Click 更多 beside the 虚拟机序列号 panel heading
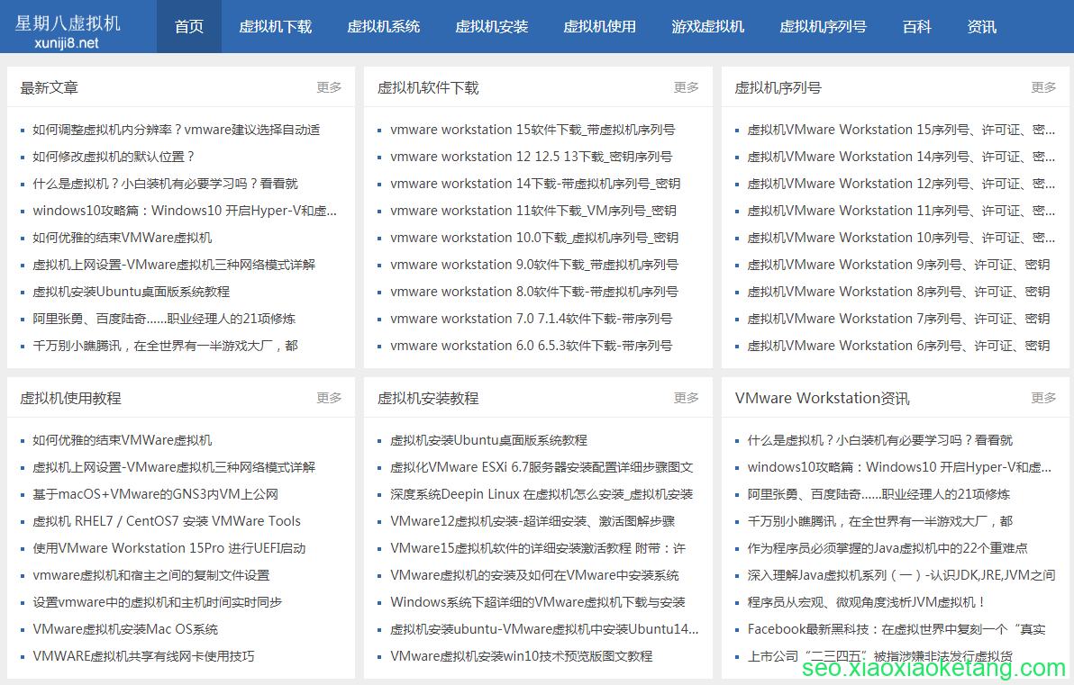This screenshot has height=685, width=1074. pos(1044,87)
